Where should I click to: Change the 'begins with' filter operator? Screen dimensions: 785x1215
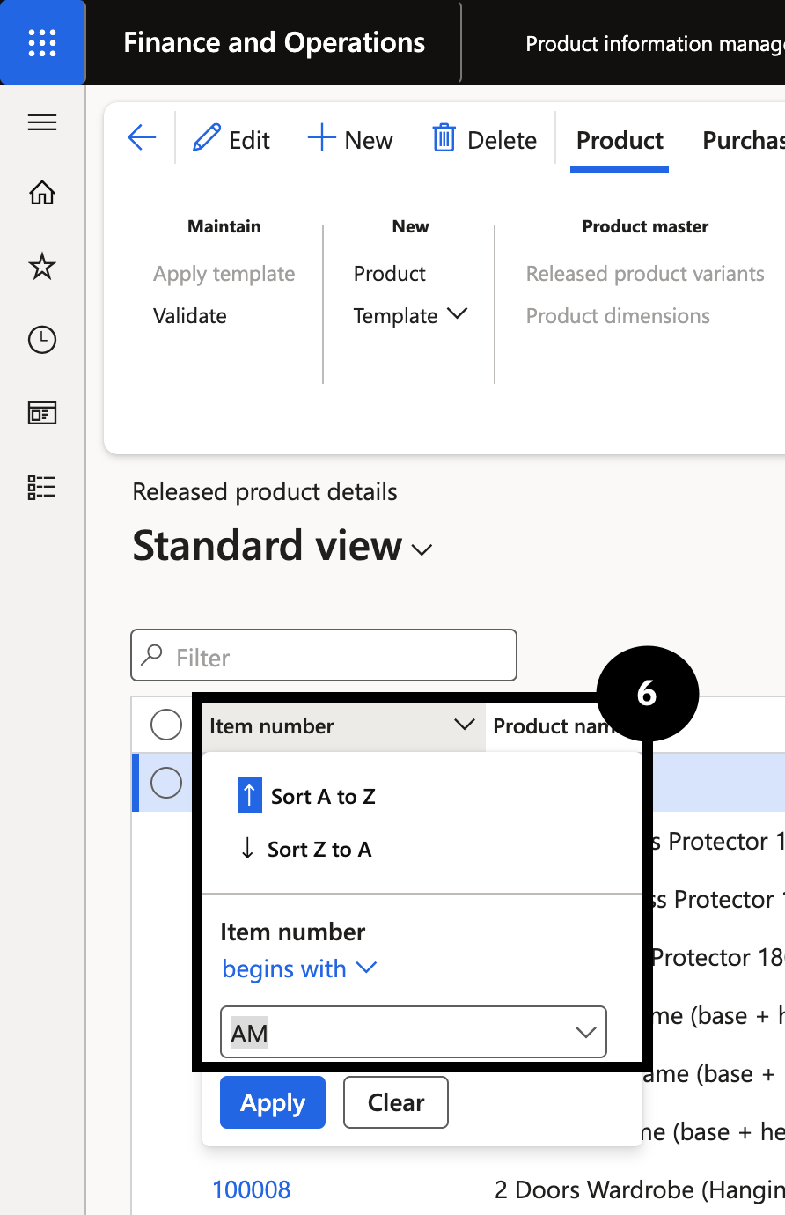pyautogui.click(x=299, y=968)
